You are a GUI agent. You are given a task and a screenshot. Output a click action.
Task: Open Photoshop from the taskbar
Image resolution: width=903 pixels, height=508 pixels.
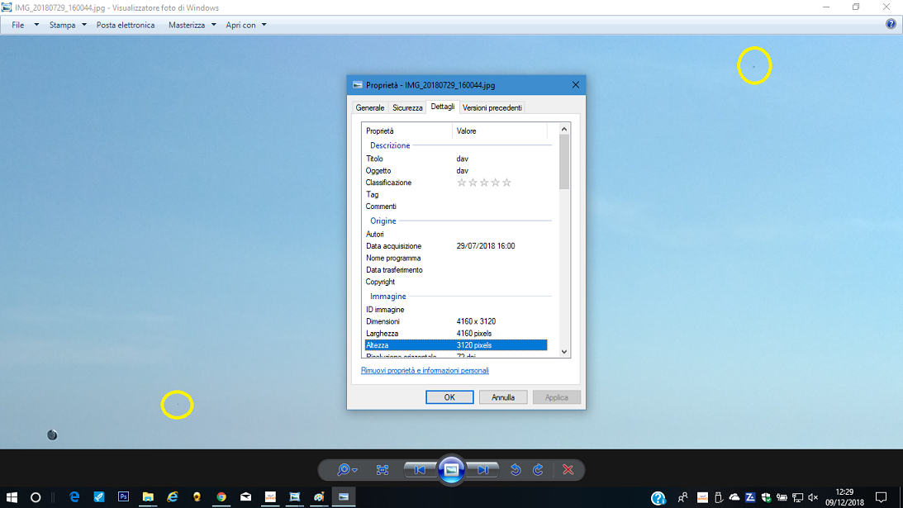pyautogui.click(x=123, y=497)
